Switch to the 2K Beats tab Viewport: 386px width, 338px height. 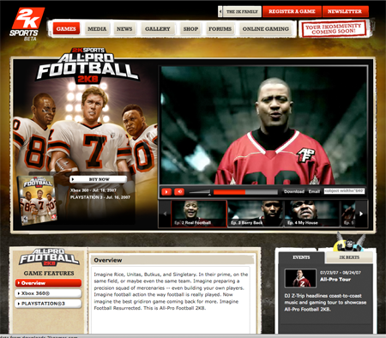click(x=349, y=257)
